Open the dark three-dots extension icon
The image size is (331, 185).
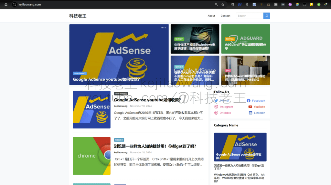coord(283,5)
